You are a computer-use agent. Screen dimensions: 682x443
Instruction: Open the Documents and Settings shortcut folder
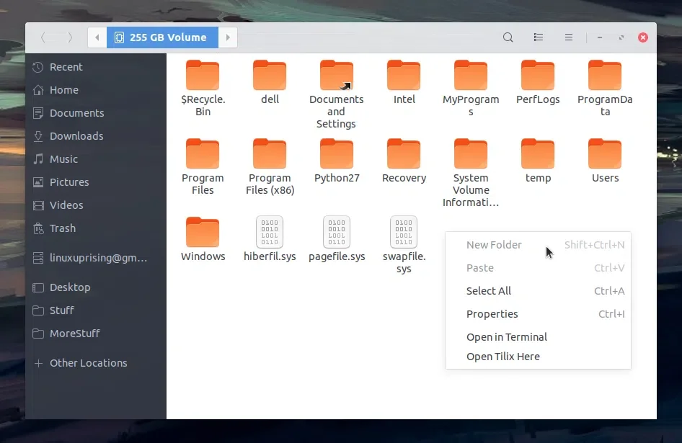pyautogui.click(x=336, y=76)
